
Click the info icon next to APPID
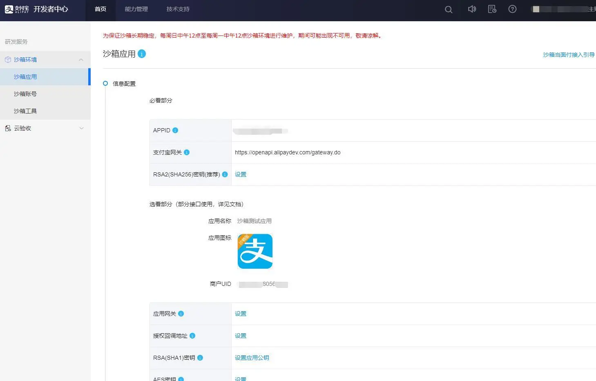point(175,130)
